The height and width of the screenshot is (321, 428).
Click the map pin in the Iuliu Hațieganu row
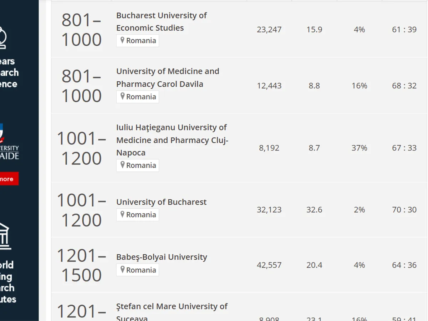[x=122, y=165]
